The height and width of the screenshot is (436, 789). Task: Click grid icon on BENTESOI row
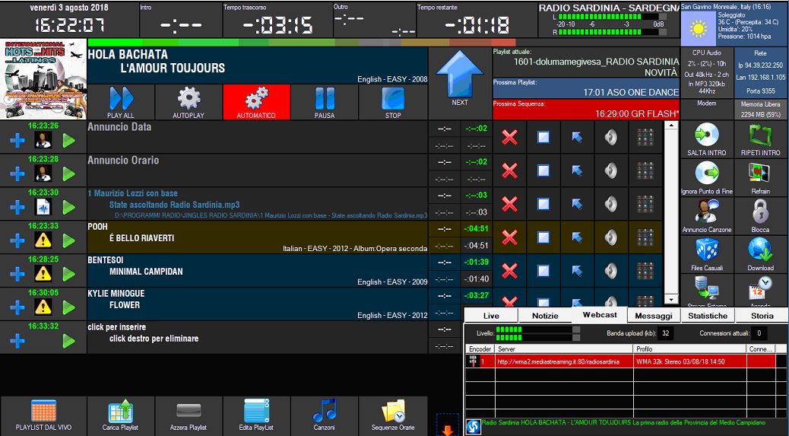pyautogui.click(x=645, y=271)
